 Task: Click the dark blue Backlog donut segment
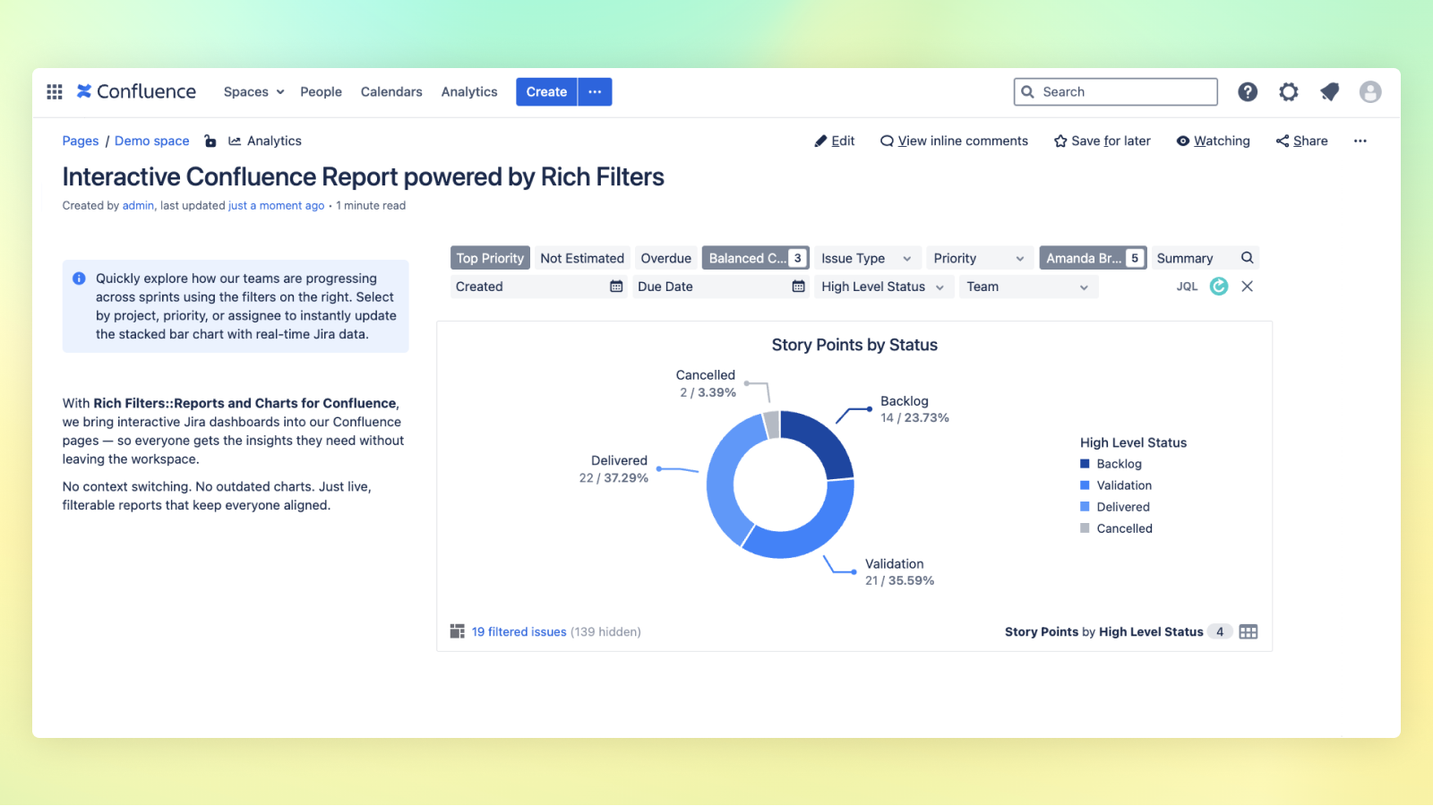(824, 442)
